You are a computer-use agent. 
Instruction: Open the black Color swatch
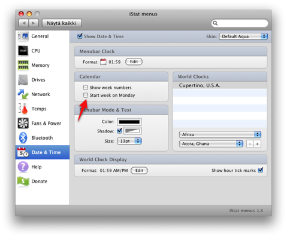point(129,122)
